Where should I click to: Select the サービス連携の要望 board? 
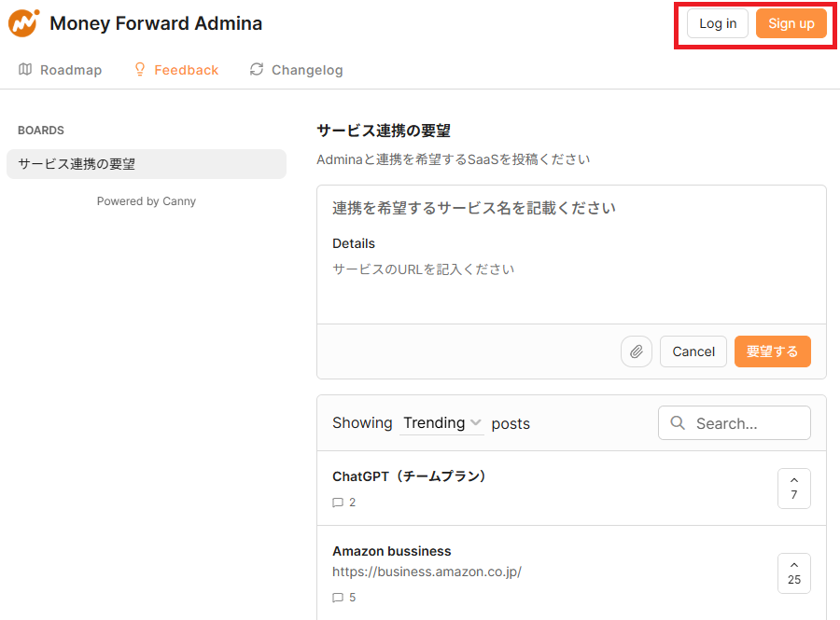(x=147, y=164)
